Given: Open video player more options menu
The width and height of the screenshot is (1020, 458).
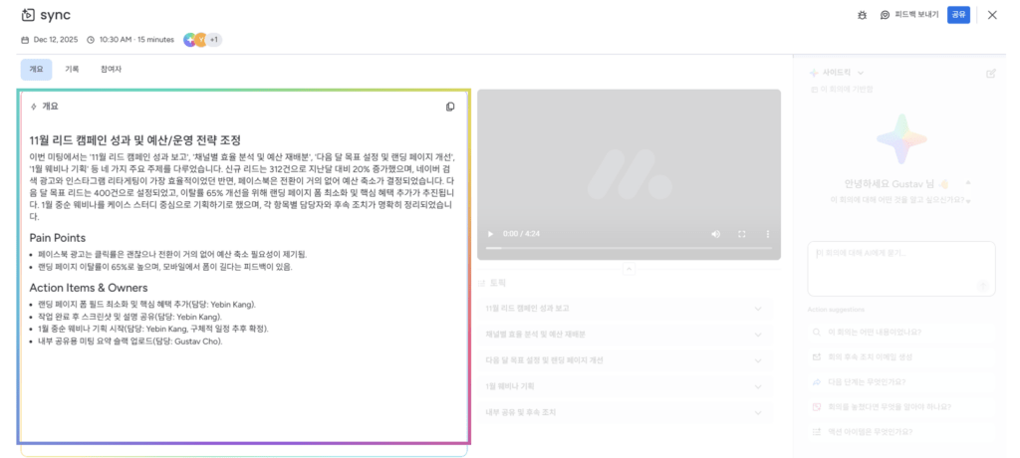Looking at the screenshot, I should point(767,233).
